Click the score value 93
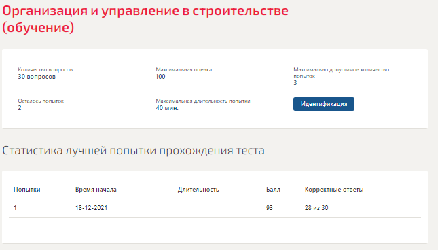 (270, 208)
